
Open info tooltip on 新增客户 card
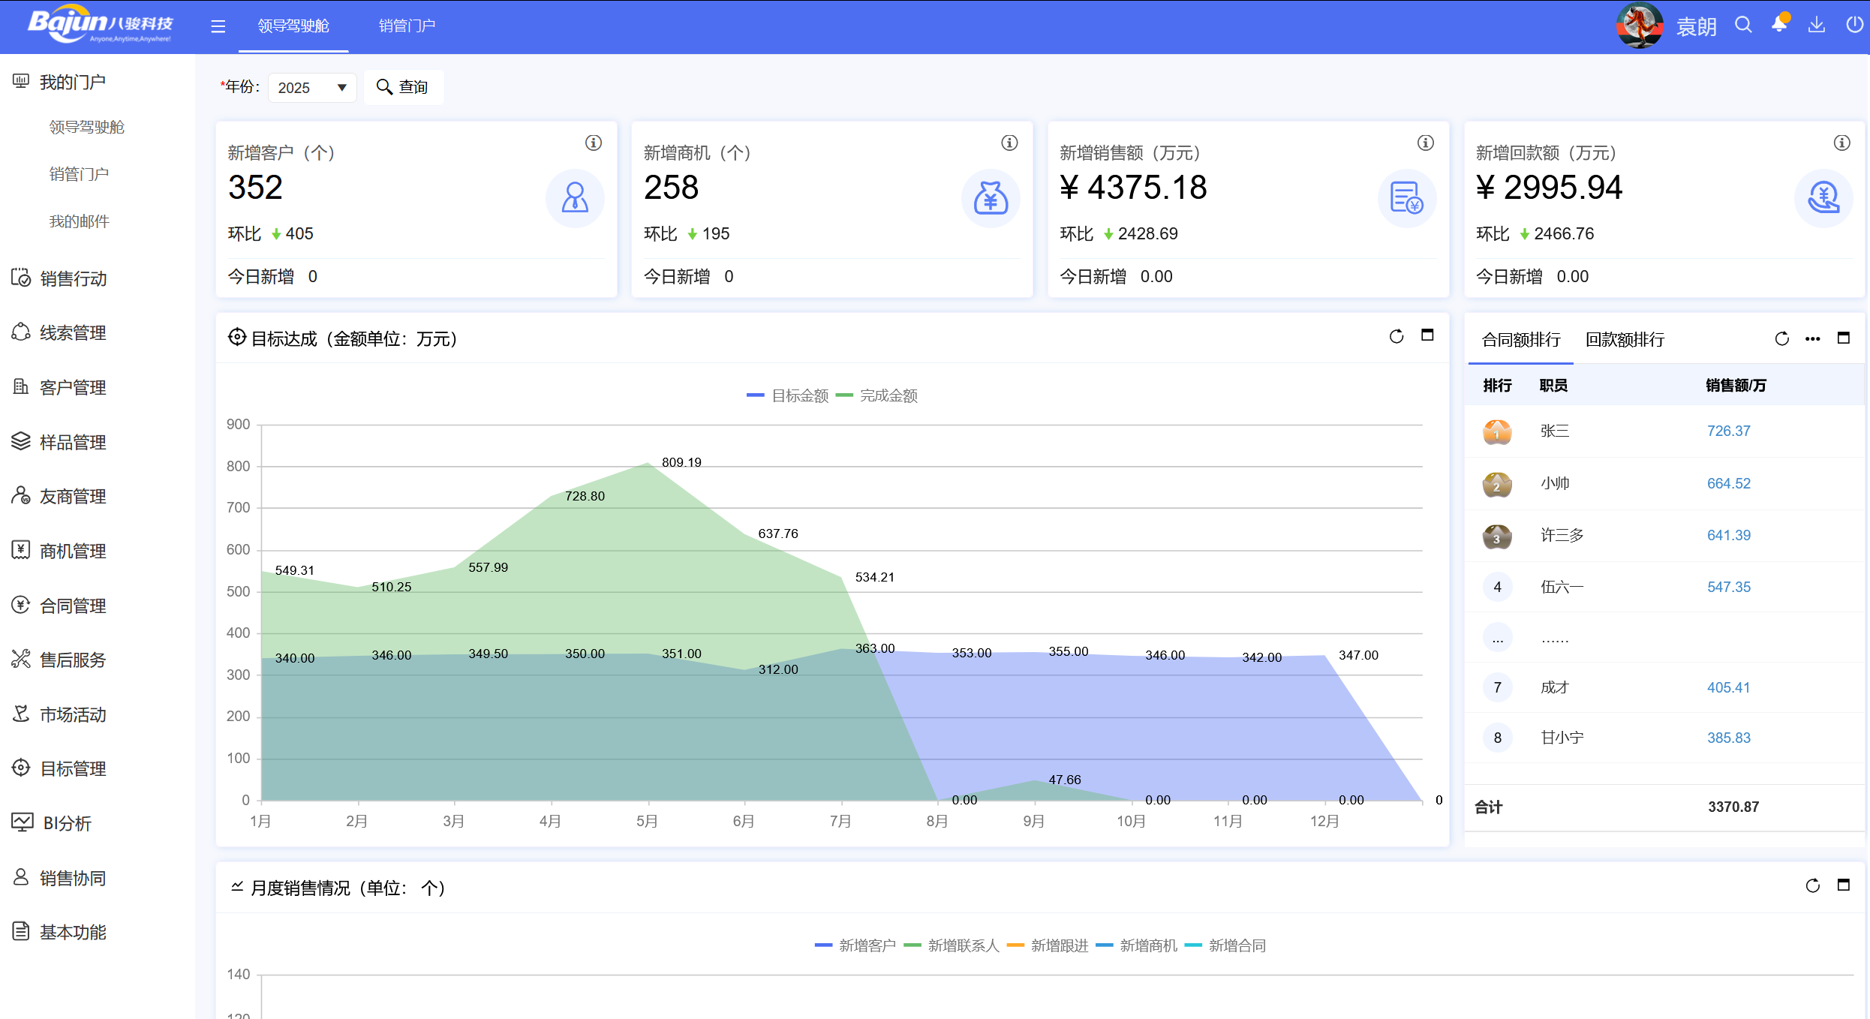click(x=594, y=143)
